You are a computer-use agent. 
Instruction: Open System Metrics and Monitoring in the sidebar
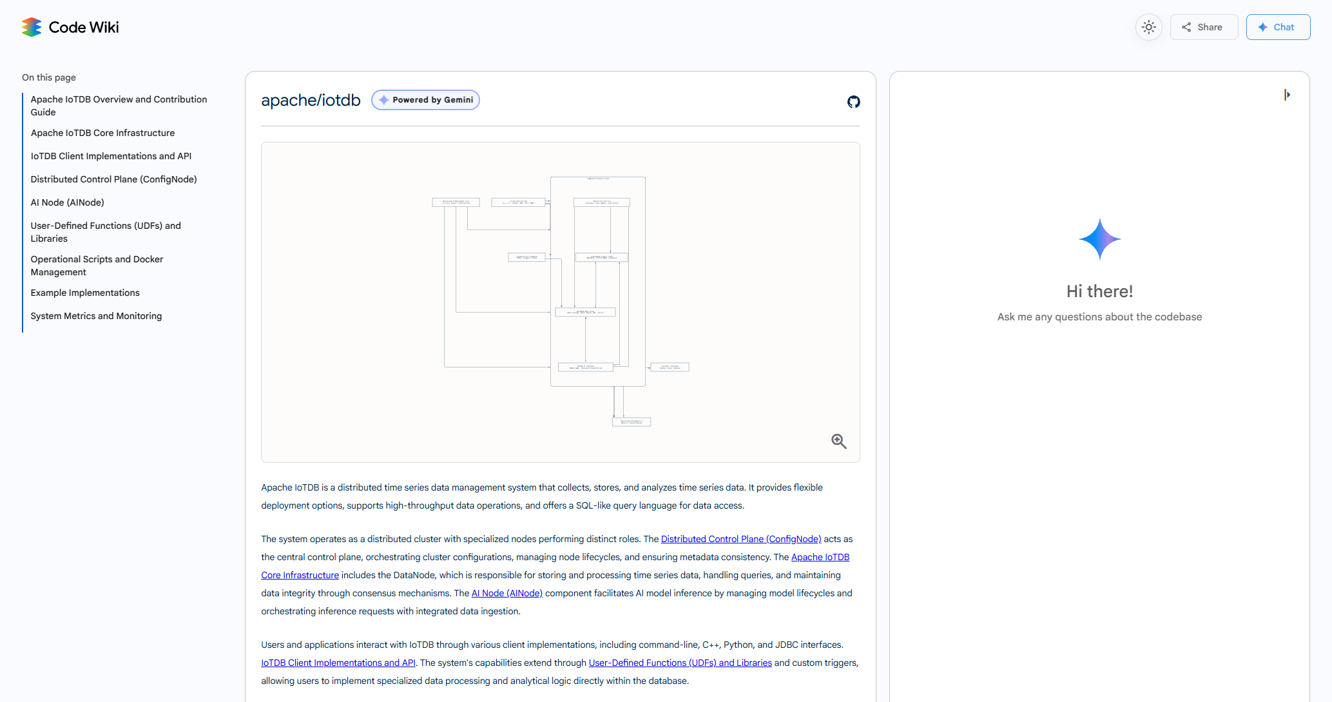(x=96, y=316)
